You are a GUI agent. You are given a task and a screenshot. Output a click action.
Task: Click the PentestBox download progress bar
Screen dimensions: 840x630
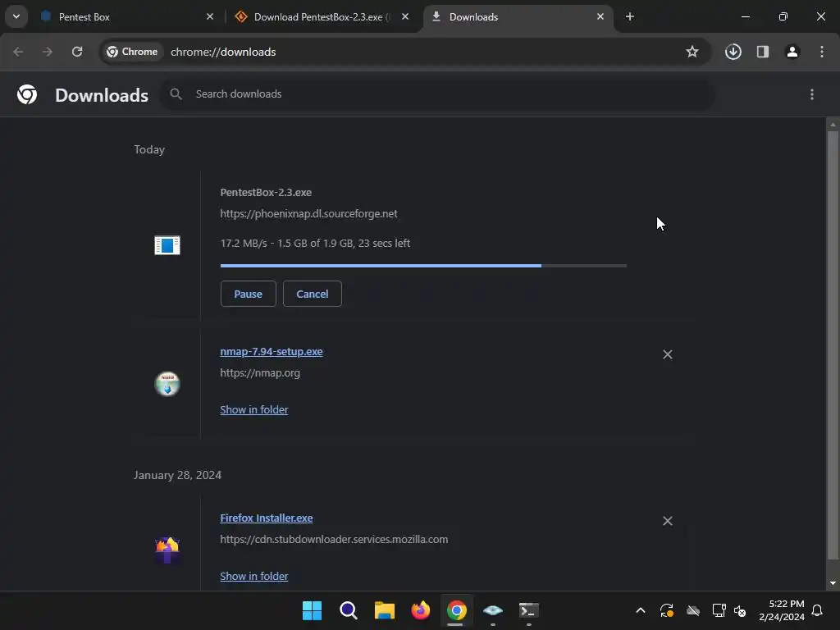[x=423, y=266]
